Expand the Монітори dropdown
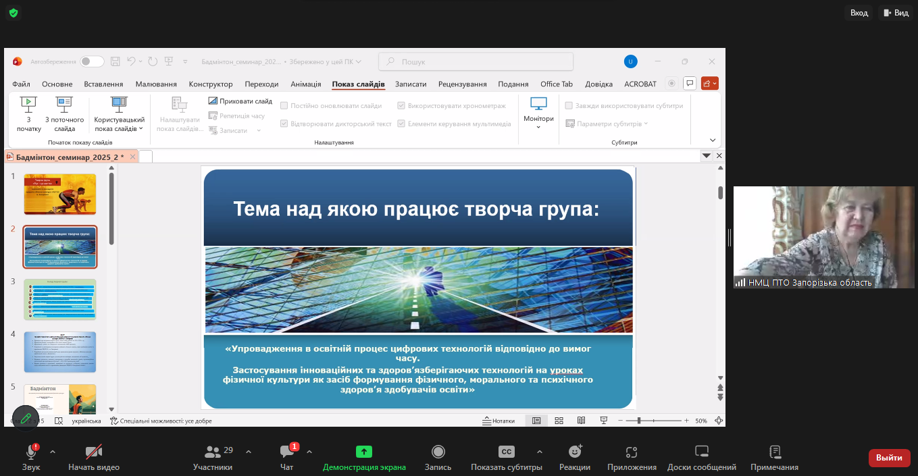Image resolution: width=918 pixels, height=476 pixels. [538, 127]
